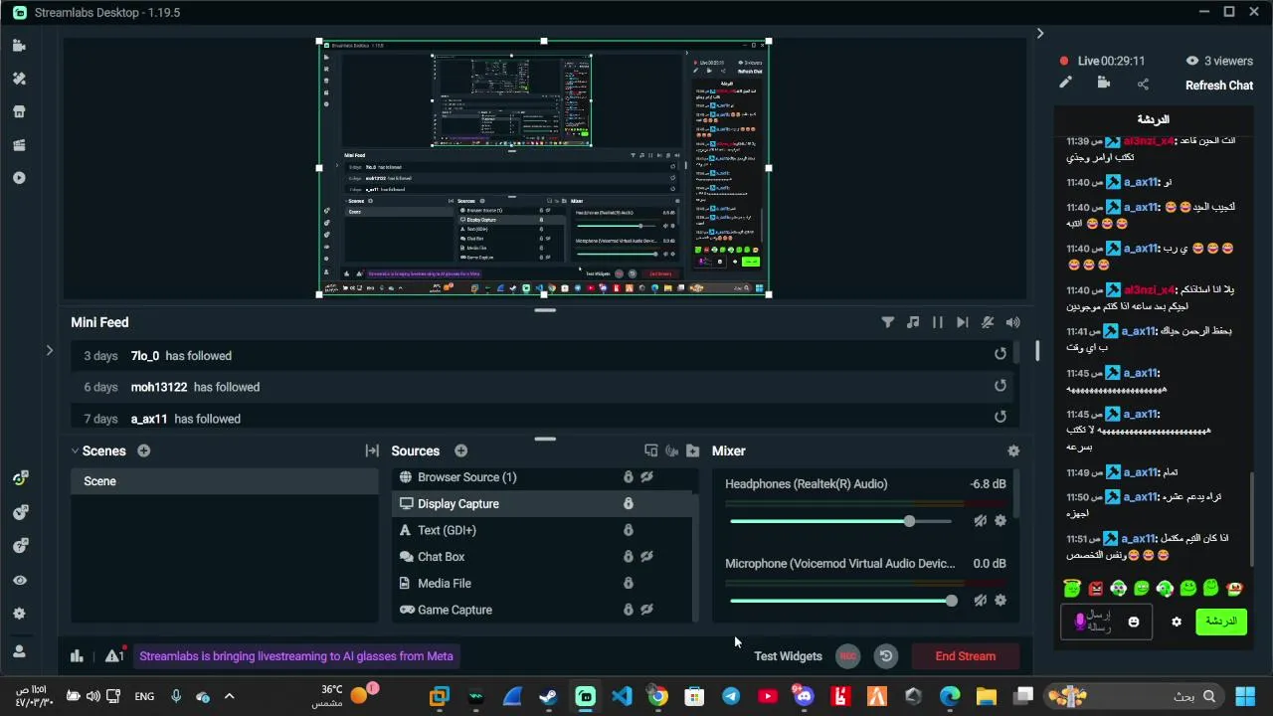The height and width of the screenshot is (716, 1273).
Task: Show the hidden Game Capture source
Action: coord(646,610)
